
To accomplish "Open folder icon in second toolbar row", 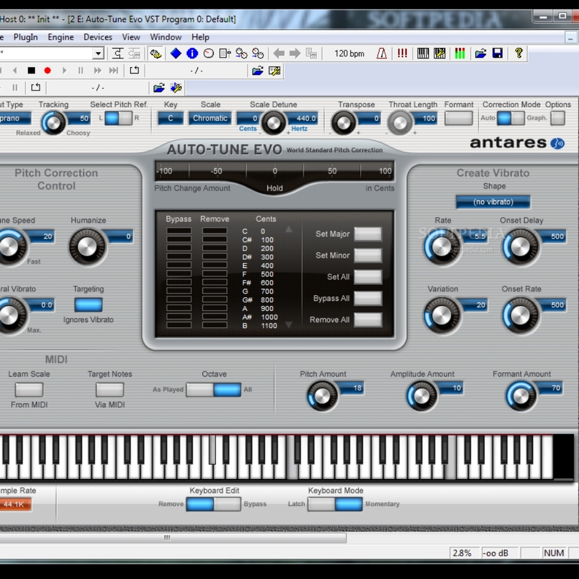I will [258, 71].
